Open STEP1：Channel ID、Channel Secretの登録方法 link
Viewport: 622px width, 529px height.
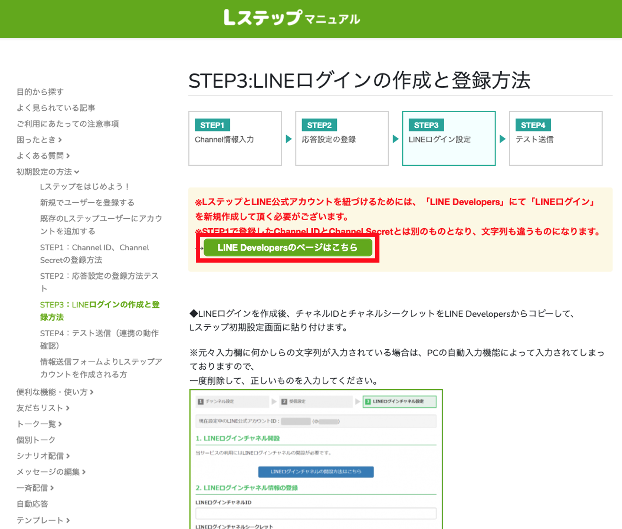pos(94,254)
